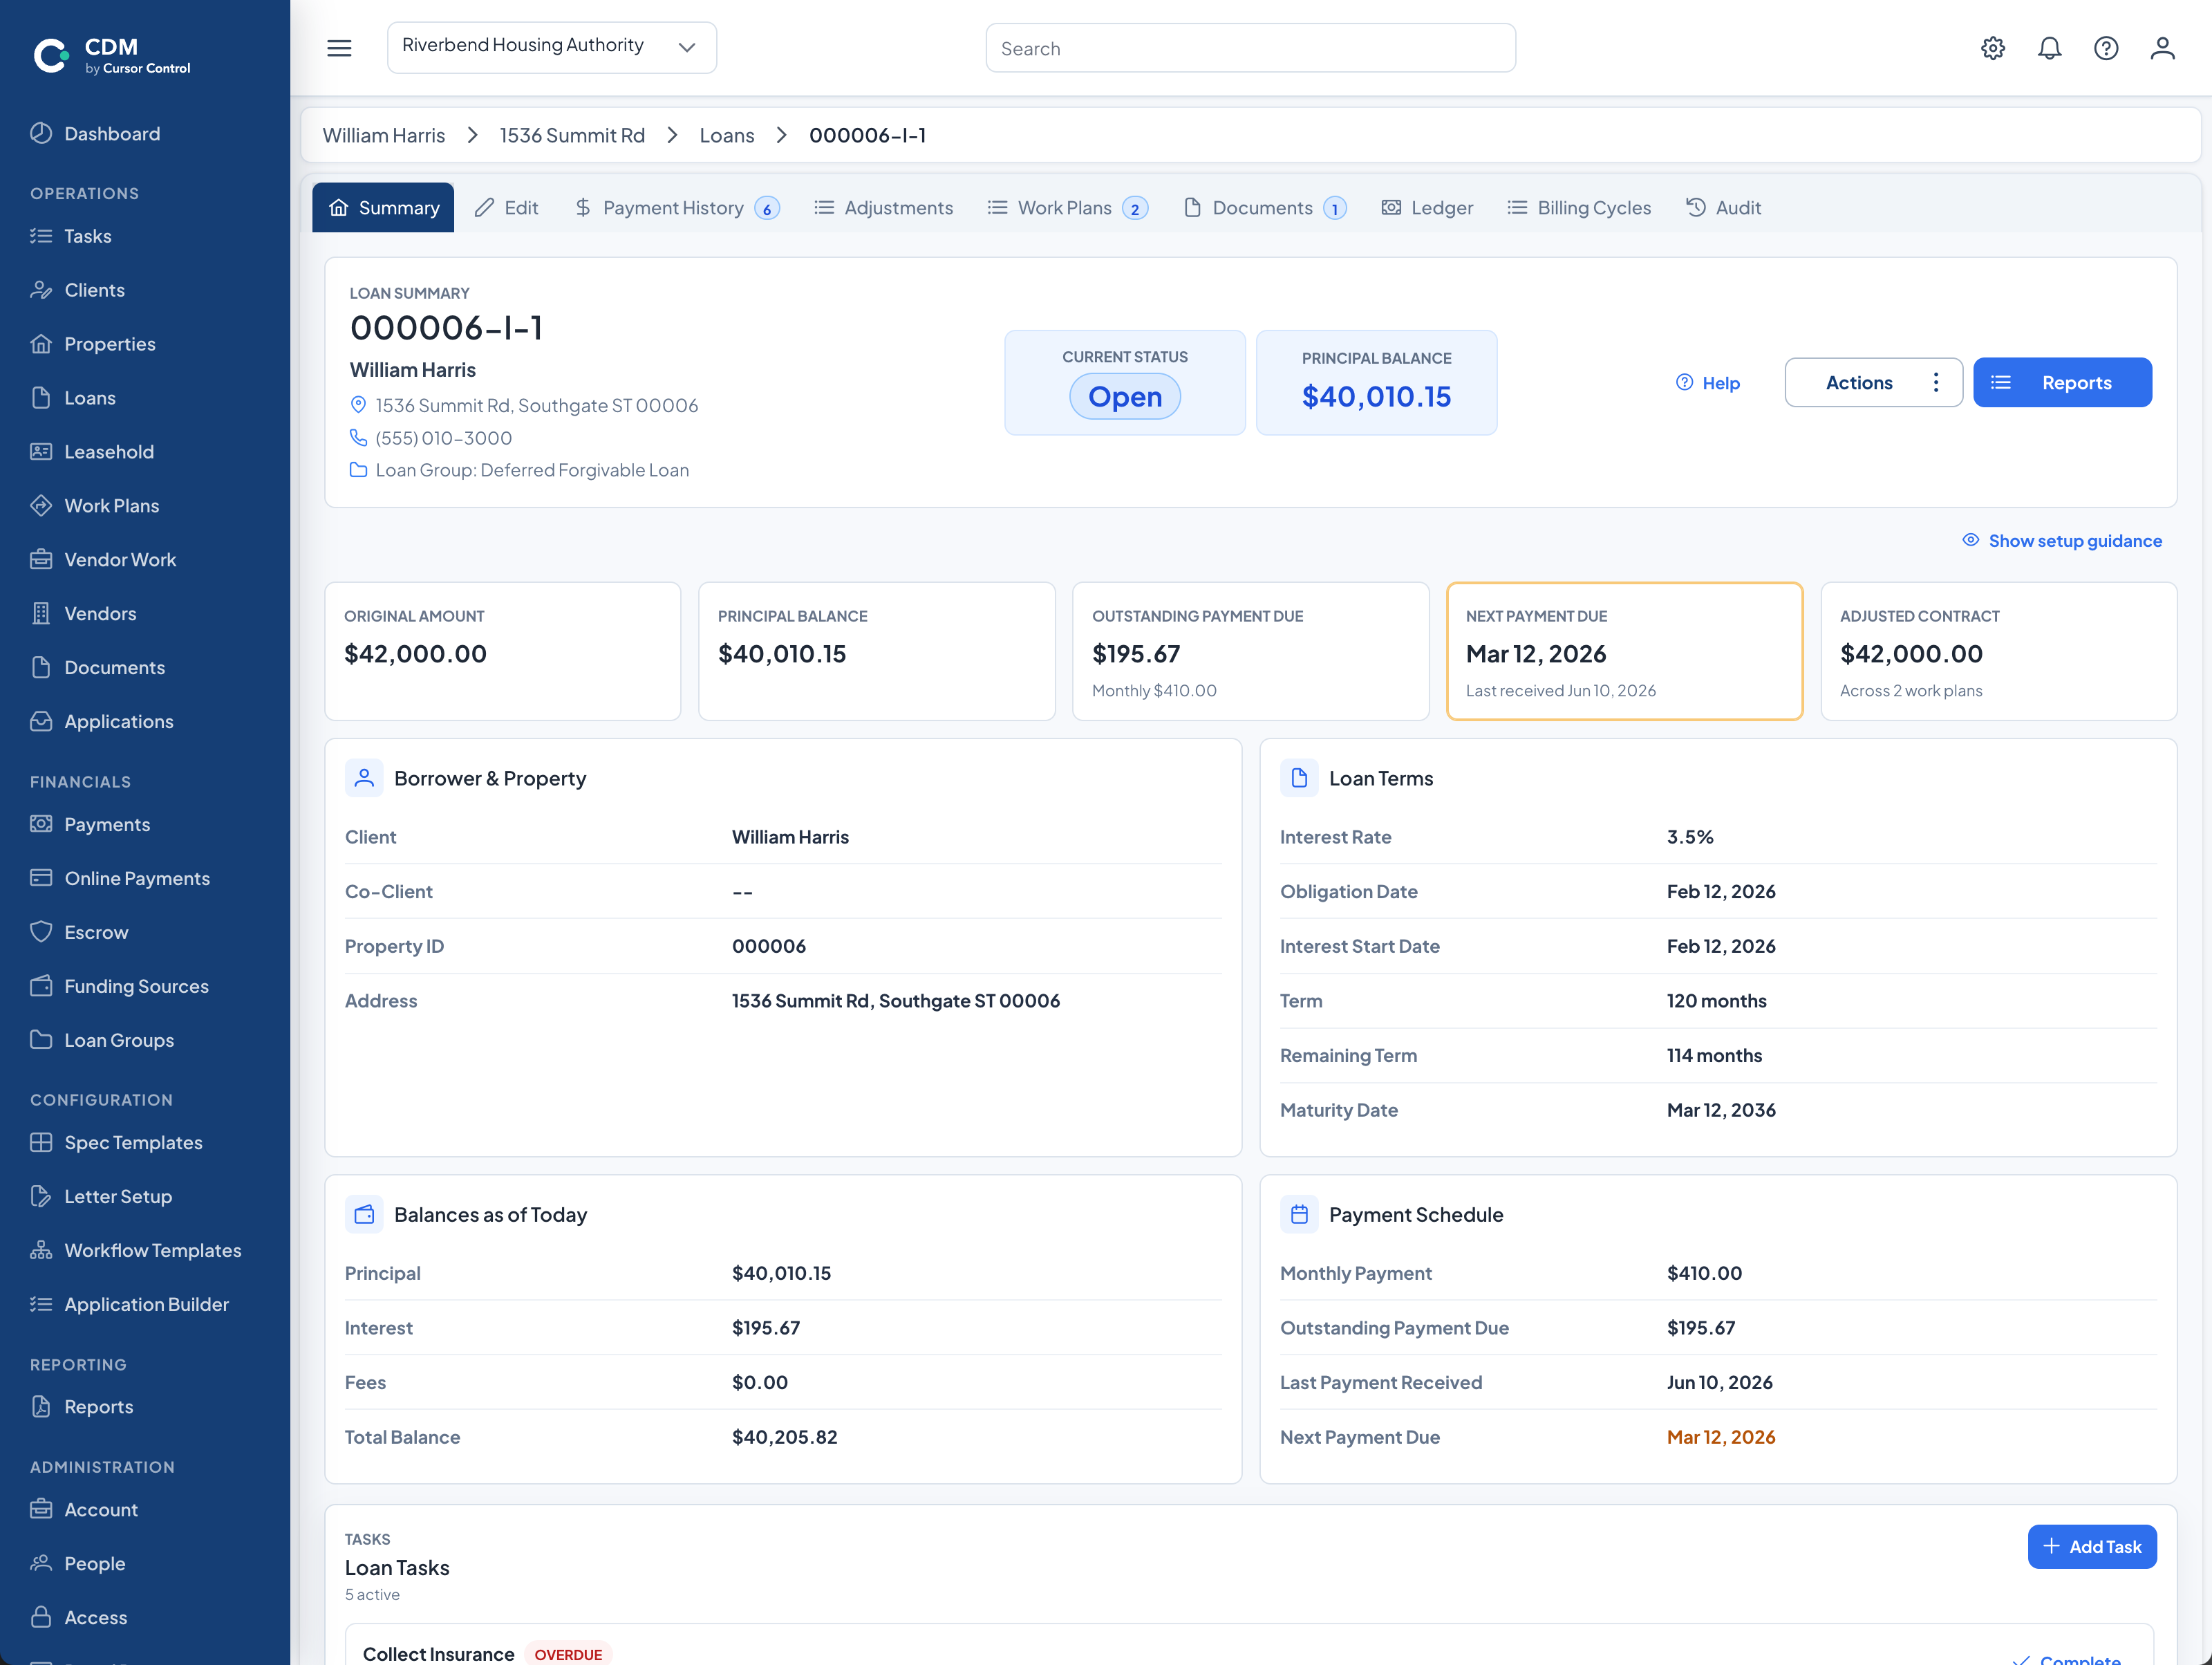Open Escrow in sidebar
Screen dimensions: 2212x1665
click(x=96, y=933)
